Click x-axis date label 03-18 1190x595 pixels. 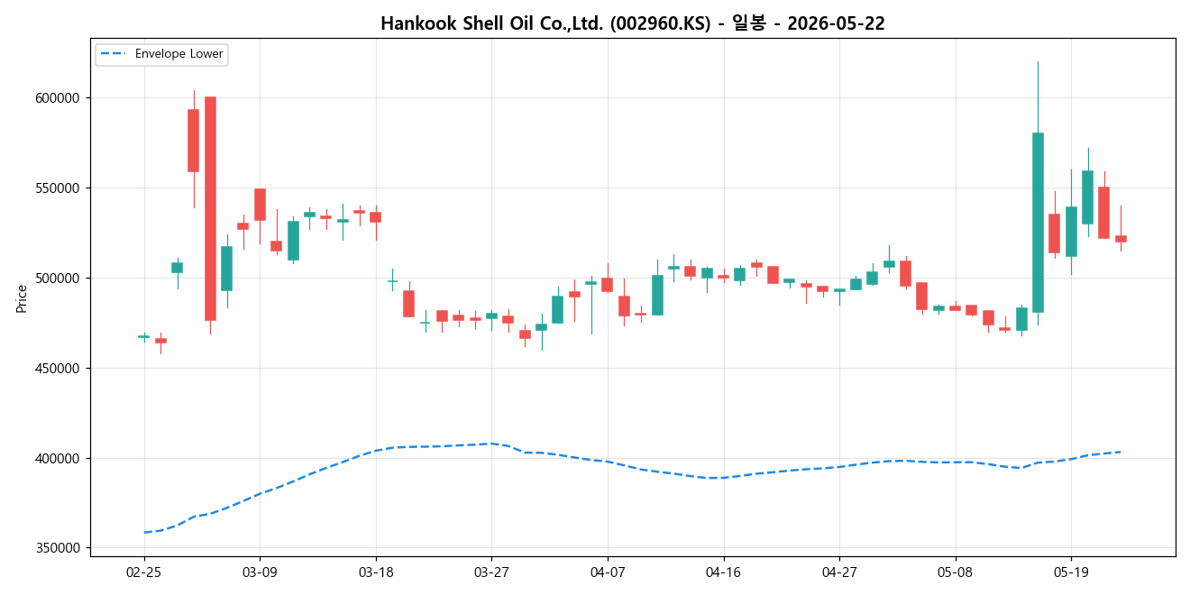coord(375,572)
